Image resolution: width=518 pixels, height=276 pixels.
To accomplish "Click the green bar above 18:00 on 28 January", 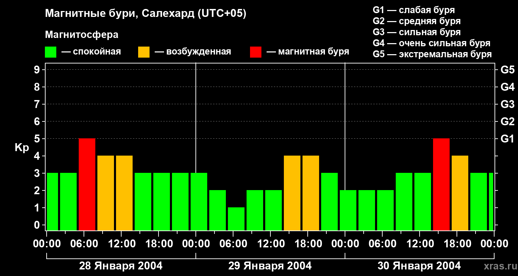I will (x=162, y=201).
